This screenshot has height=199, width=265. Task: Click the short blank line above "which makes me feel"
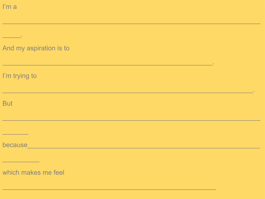tap(21, 162)
